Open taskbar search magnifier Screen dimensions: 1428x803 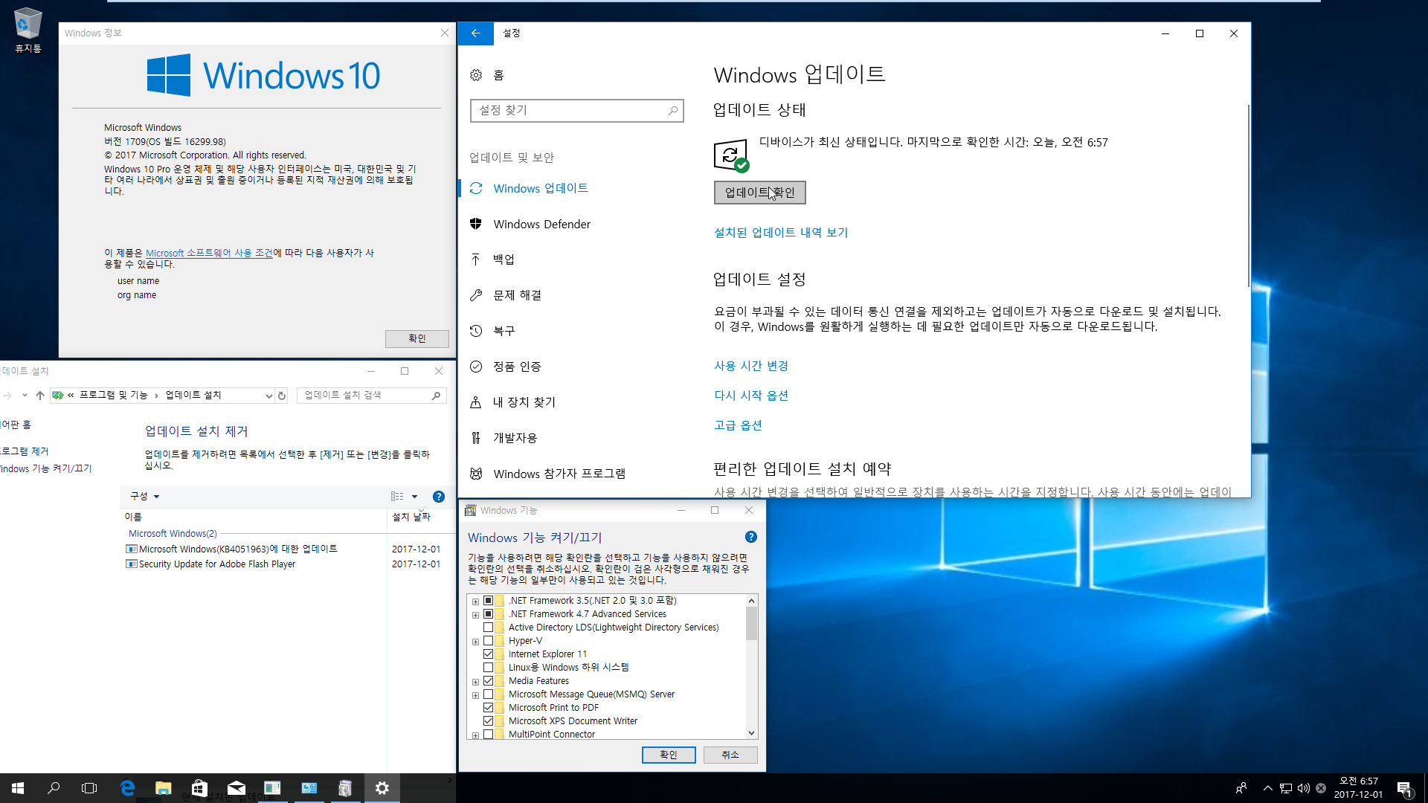click(x=54, y=788)
